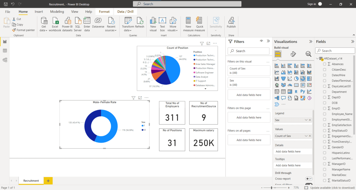Click the Undo arrow in title bar
Screen dimensions: 356x190
pos(13,4)
